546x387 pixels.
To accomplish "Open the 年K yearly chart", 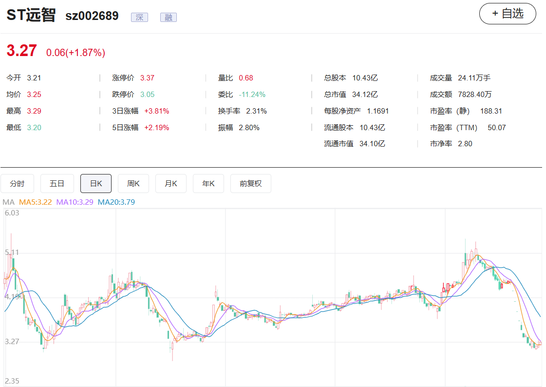I will coord(208,184).
